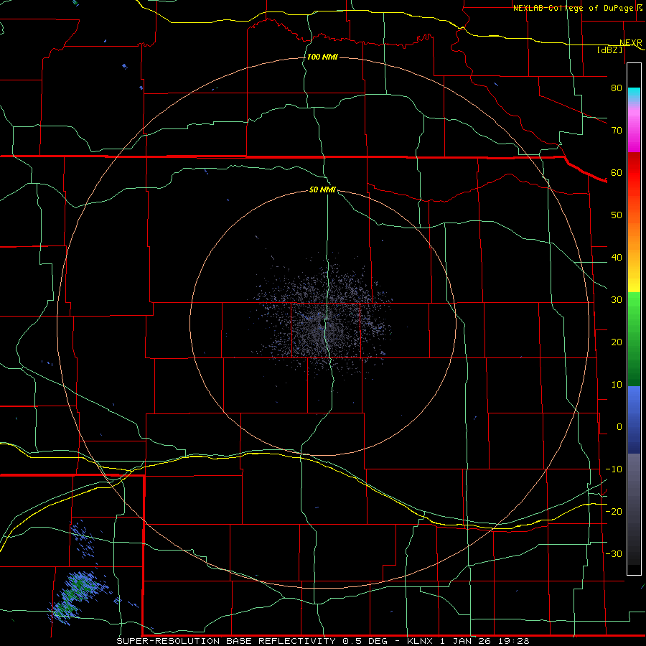Click the -10 value on the dBZ scale
Viewport: 646px width, 646px height.
click(614, 469)
